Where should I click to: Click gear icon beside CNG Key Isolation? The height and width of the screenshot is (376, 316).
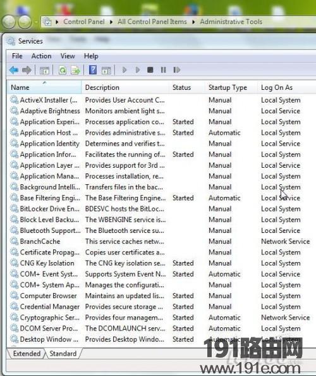click(14, 263)
